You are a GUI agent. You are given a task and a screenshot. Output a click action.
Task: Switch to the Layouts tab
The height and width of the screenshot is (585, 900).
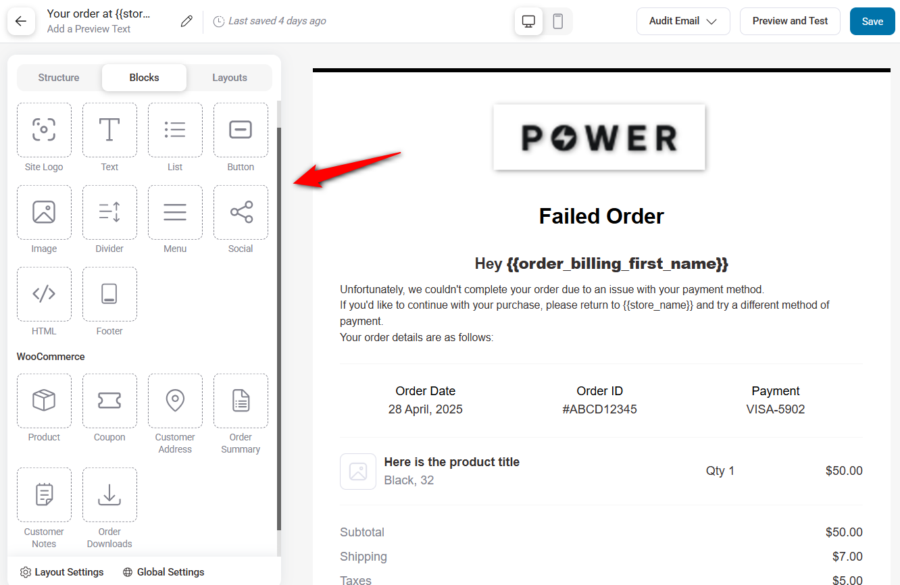point(230,78)
